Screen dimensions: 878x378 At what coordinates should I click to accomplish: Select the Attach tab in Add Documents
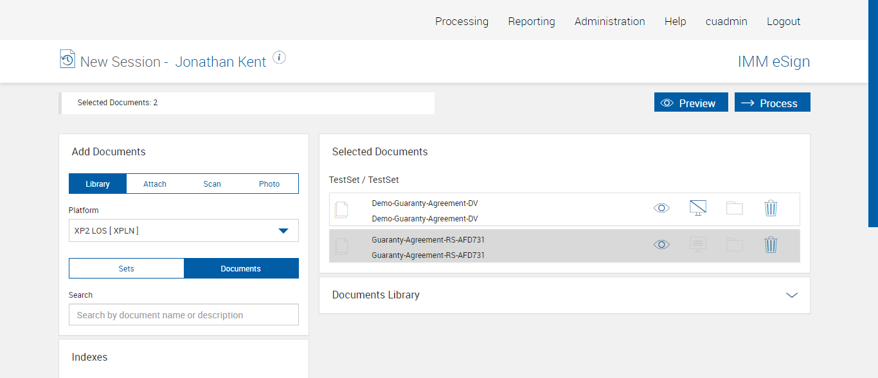pyautogui.click(x=155, y=184)
